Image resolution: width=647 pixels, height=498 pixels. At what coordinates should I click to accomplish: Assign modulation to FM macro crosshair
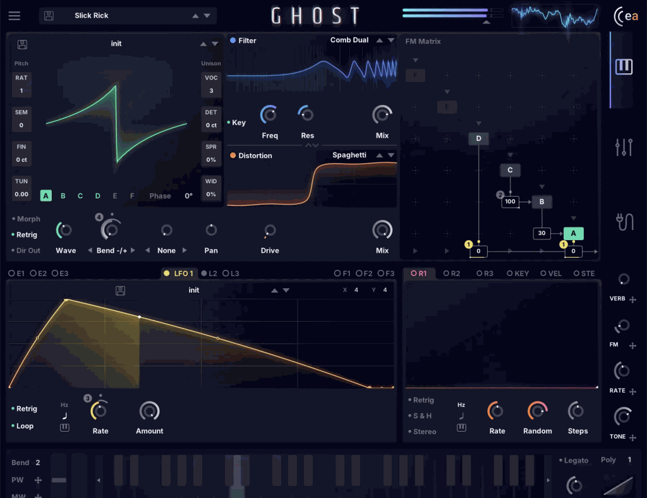pyautogui.click(x=632, y=346)
